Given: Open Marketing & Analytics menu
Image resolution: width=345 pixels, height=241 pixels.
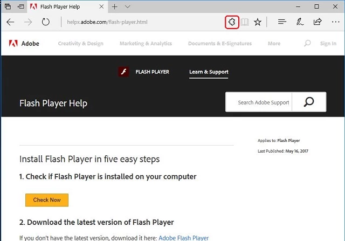Looking at the screenshot, I should point(146,44).
